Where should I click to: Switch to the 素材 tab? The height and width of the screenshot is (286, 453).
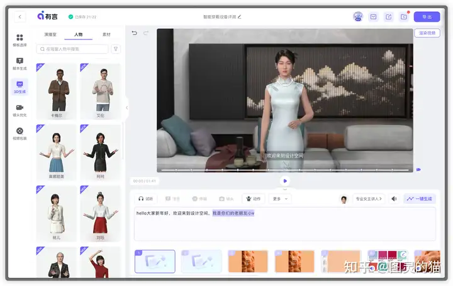[x=106, y=34]
